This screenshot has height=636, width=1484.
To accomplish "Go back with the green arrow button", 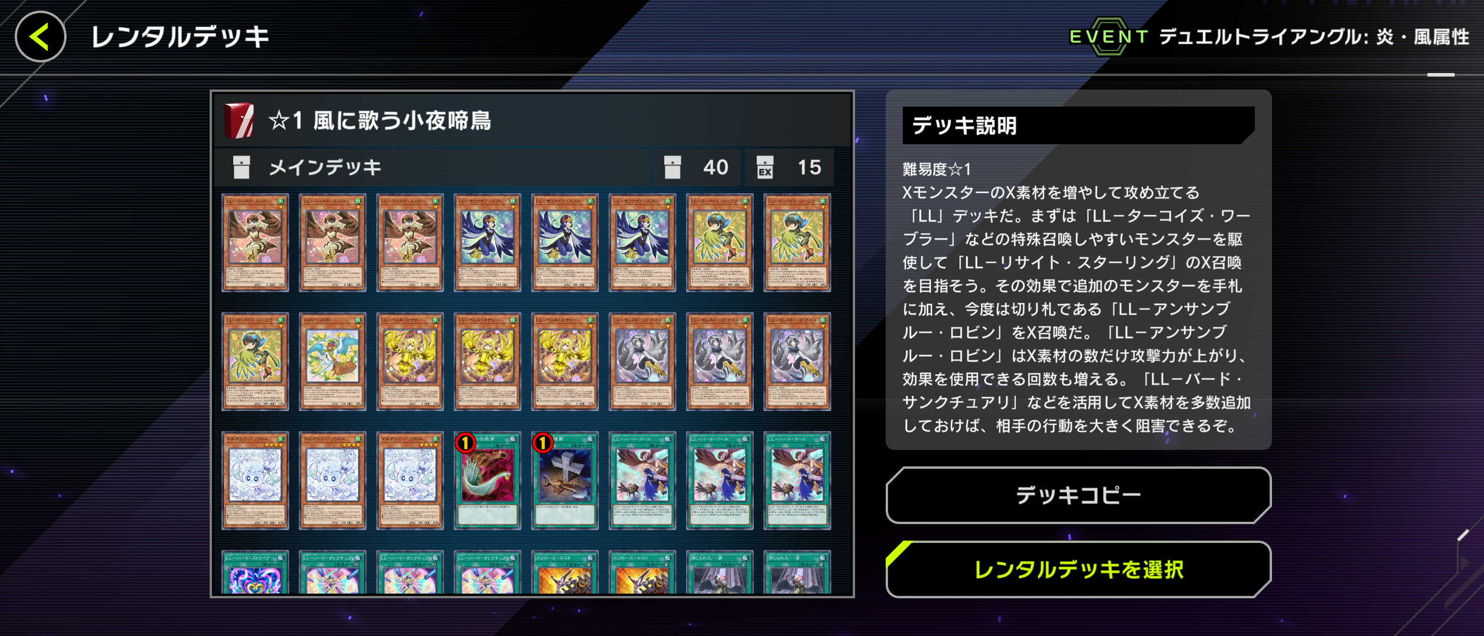I will coord(40,37).
